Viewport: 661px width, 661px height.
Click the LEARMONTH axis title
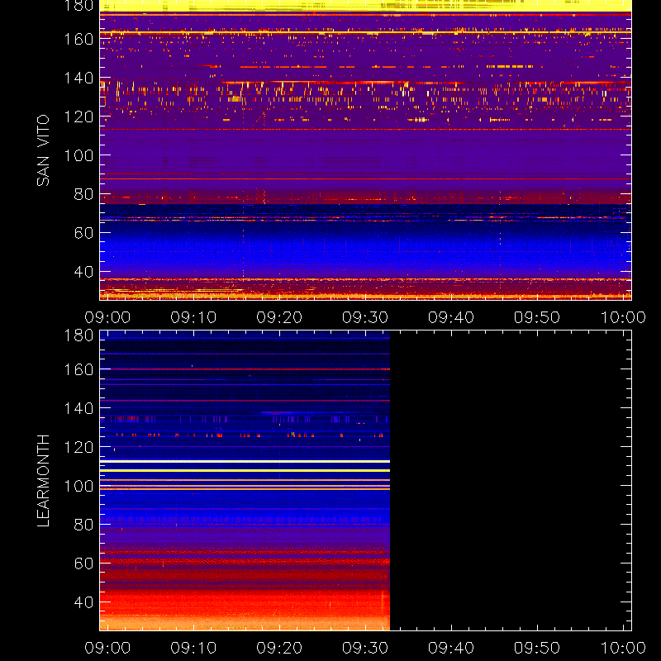click(43, 481)
